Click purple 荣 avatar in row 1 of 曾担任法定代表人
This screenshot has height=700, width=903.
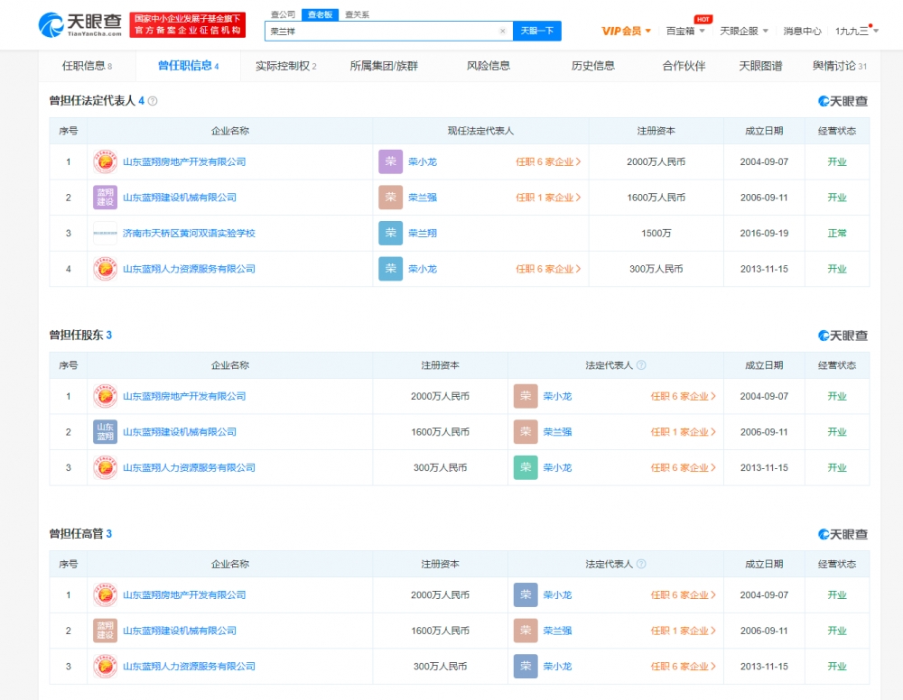pos(390,161)
